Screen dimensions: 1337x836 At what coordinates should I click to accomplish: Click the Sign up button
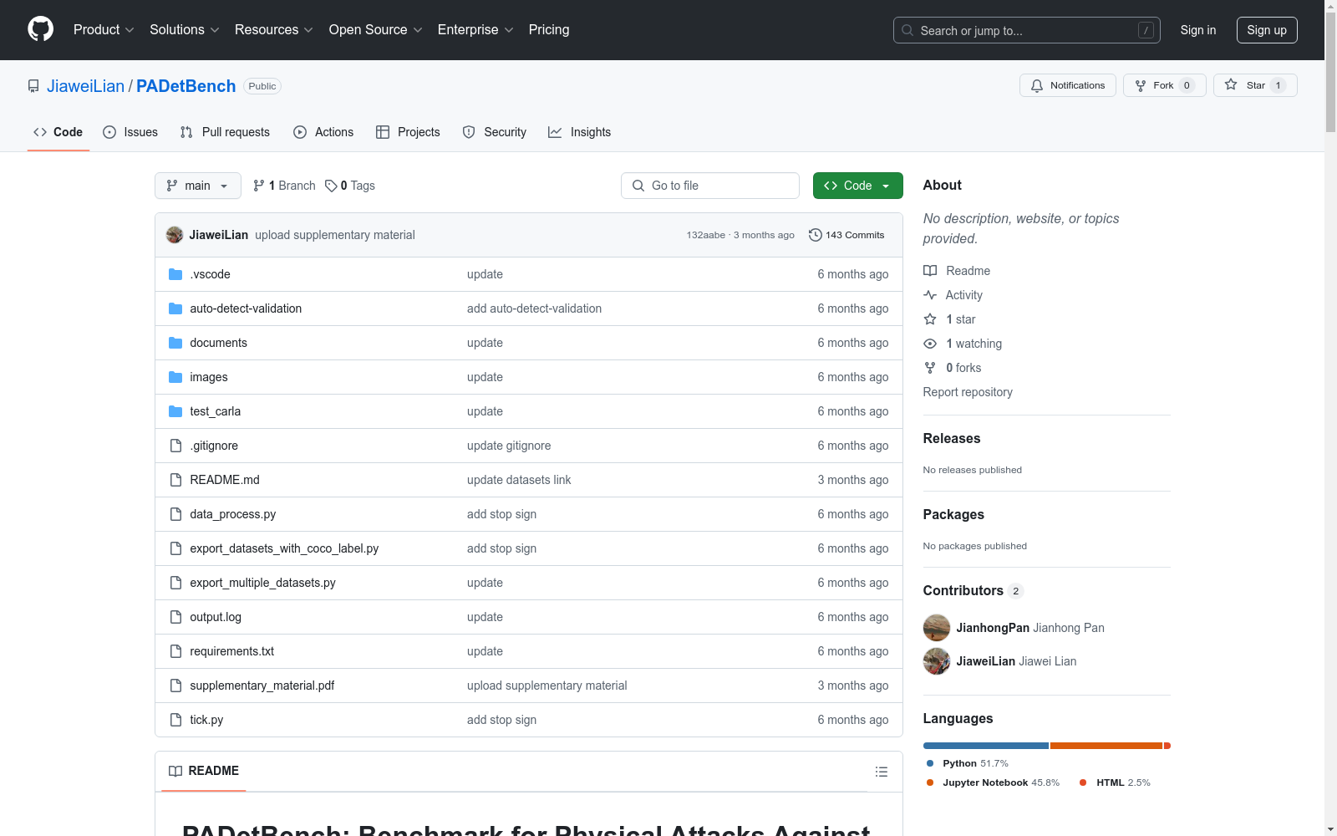1267,30
